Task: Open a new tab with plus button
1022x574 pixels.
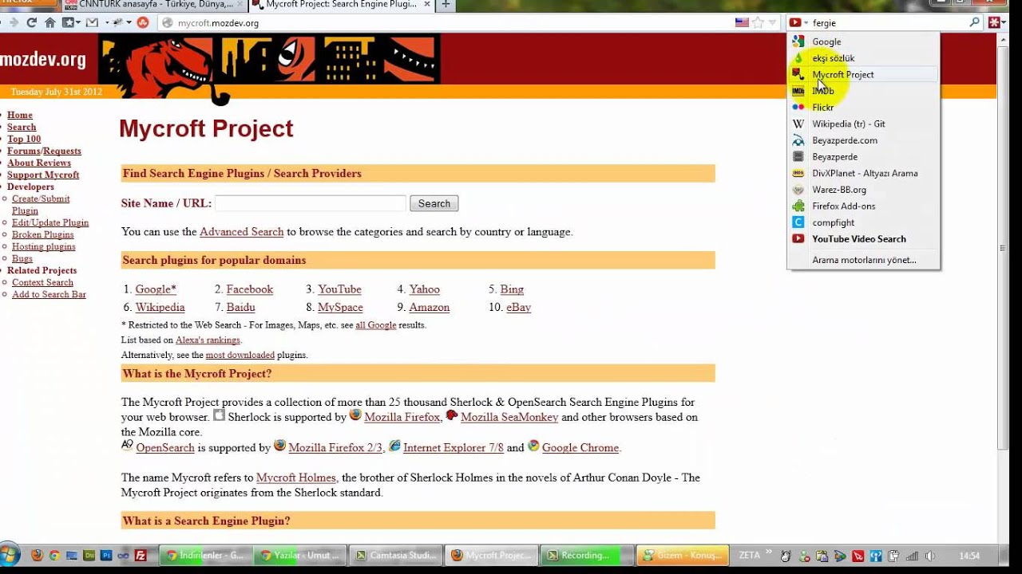Action: pyautogui.click(x=446, y=5)
